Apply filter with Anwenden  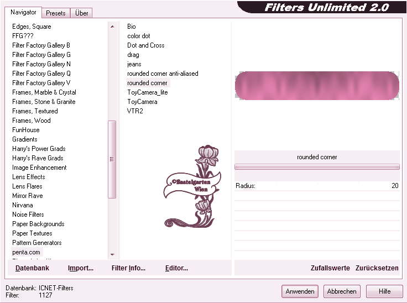[300, 291]
